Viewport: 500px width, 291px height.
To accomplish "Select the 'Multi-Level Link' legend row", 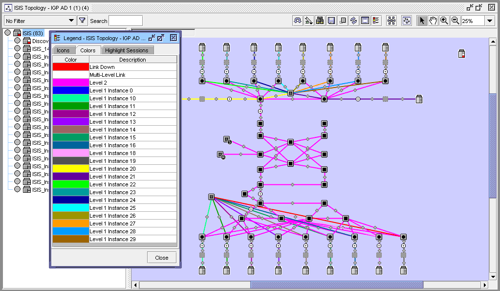I will pyautogui.click(x=115, y=75).
